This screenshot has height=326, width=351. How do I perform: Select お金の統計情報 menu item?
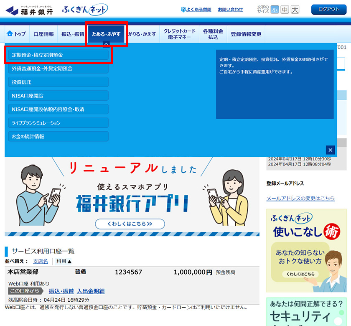tap(58, 136)
